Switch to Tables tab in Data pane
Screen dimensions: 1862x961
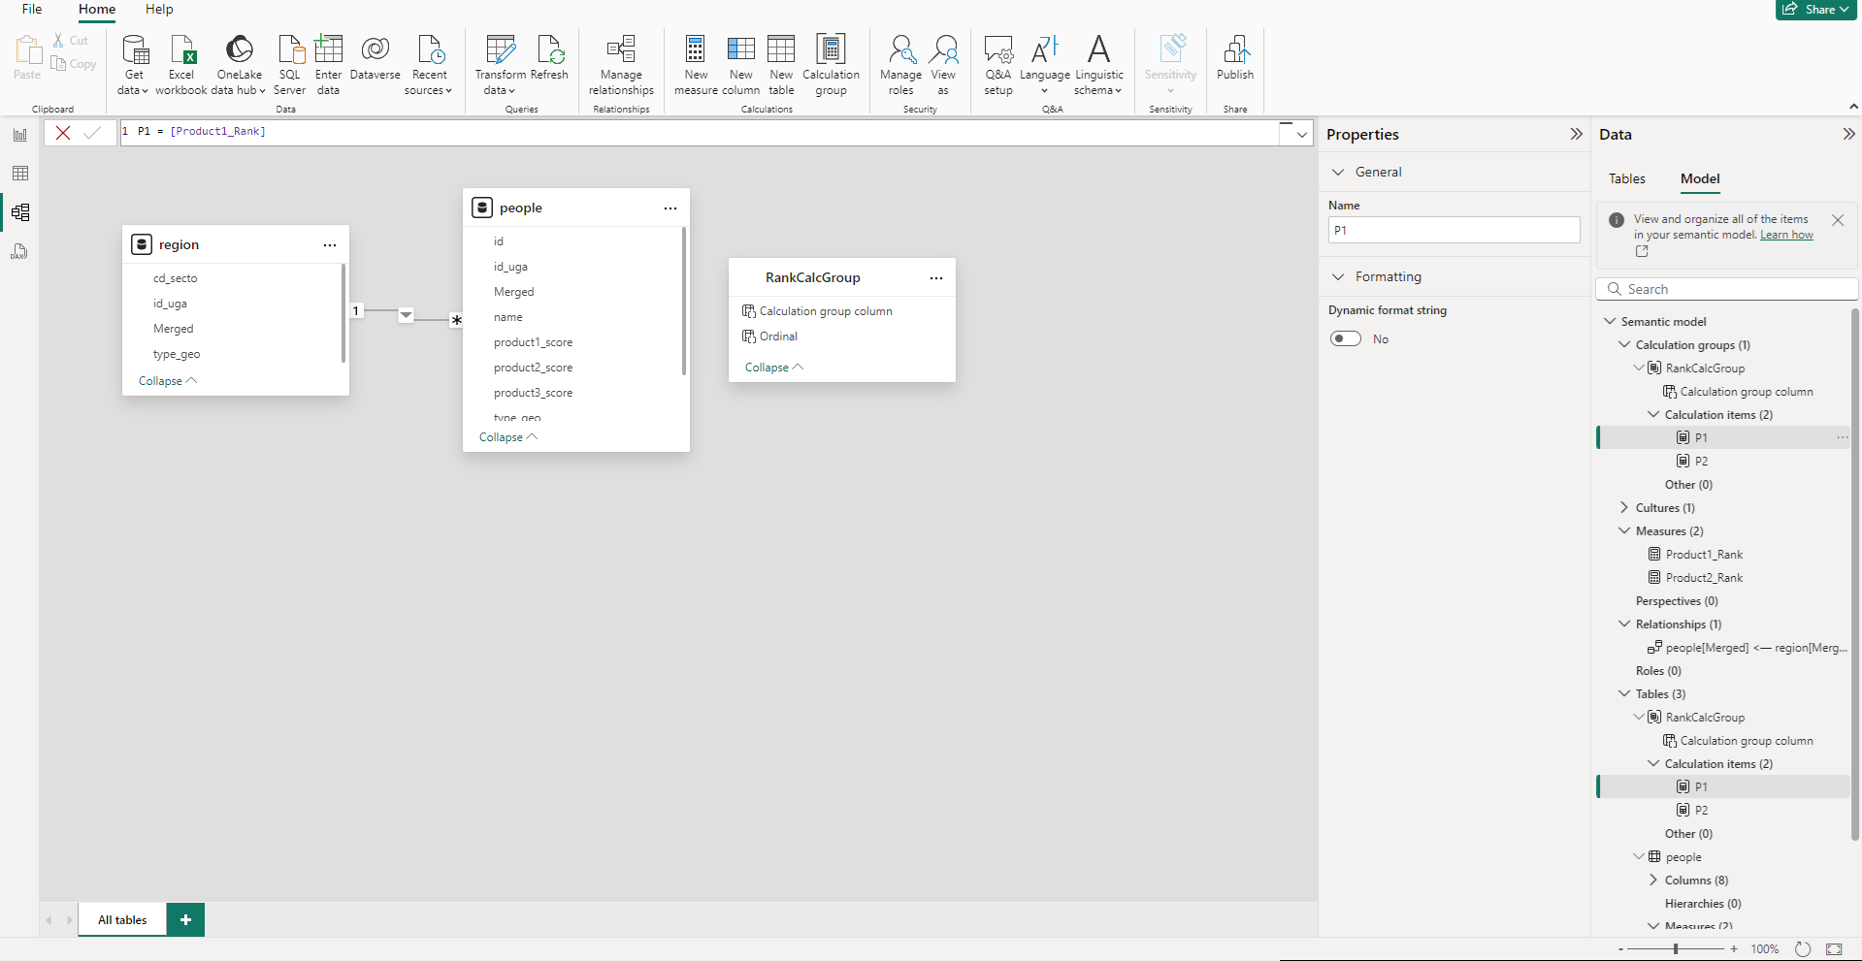pos(1627,178)
